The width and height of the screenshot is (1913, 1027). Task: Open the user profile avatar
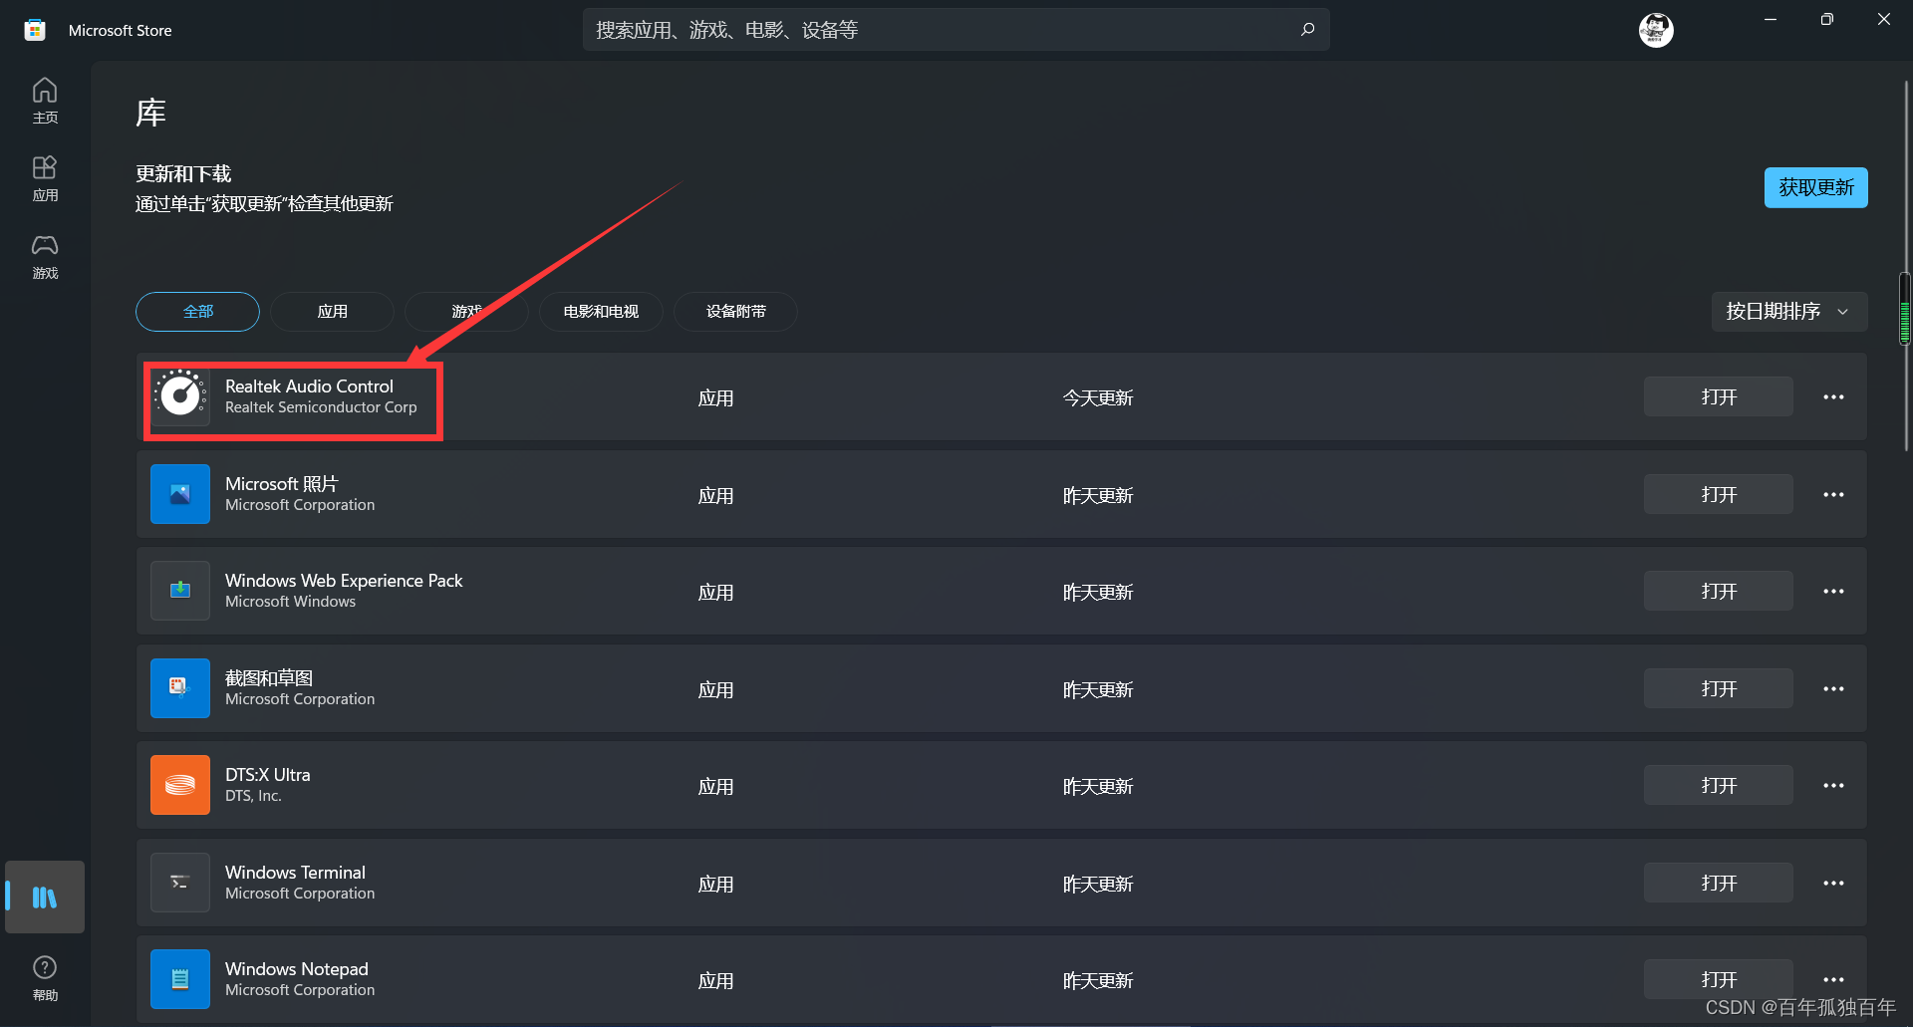1656,30
